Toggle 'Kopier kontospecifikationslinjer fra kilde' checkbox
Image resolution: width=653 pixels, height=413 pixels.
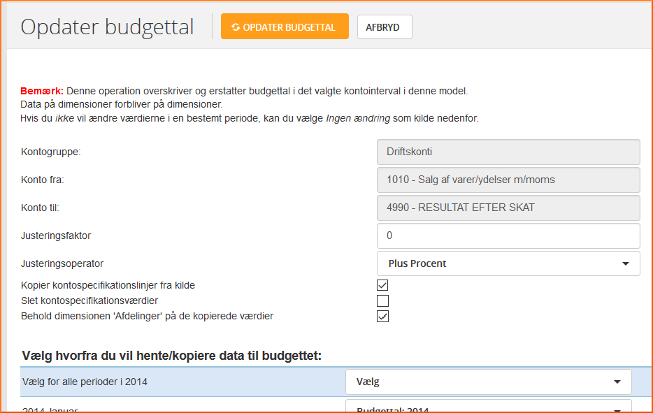[382, 285]
